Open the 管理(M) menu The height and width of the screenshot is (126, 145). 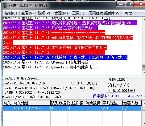coord(61,13)
